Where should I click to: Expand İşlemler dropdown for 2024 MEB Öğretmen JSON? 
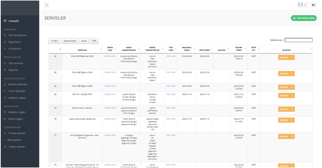(292, 57)
